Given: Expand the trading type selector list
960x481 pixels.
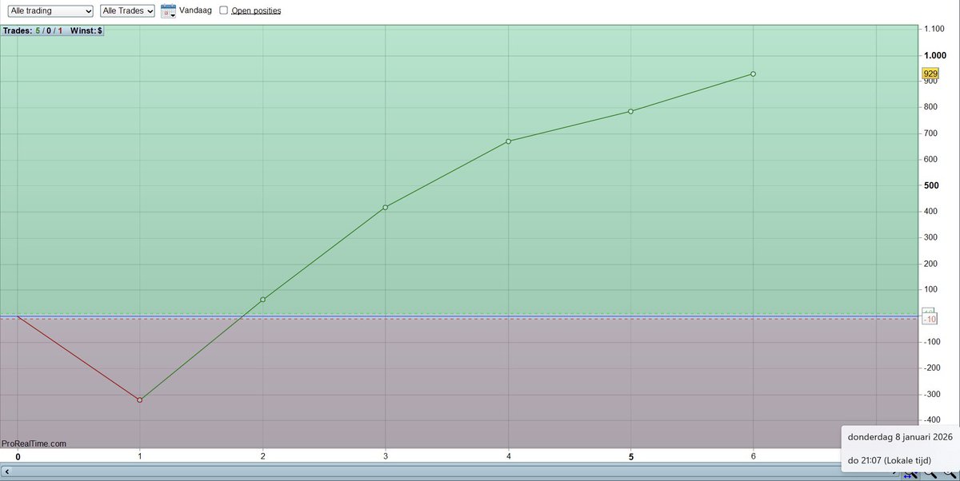Looking at the screenshot, I should tap(50, 10).
